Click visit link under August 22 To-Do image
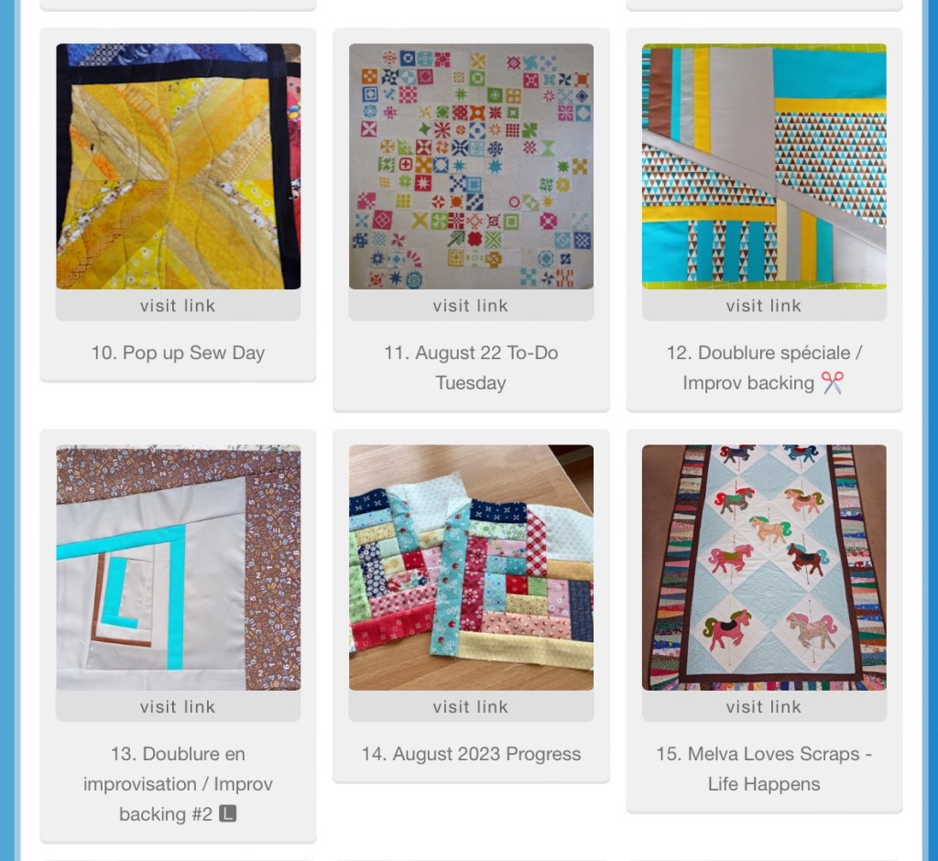 point(471,305)
